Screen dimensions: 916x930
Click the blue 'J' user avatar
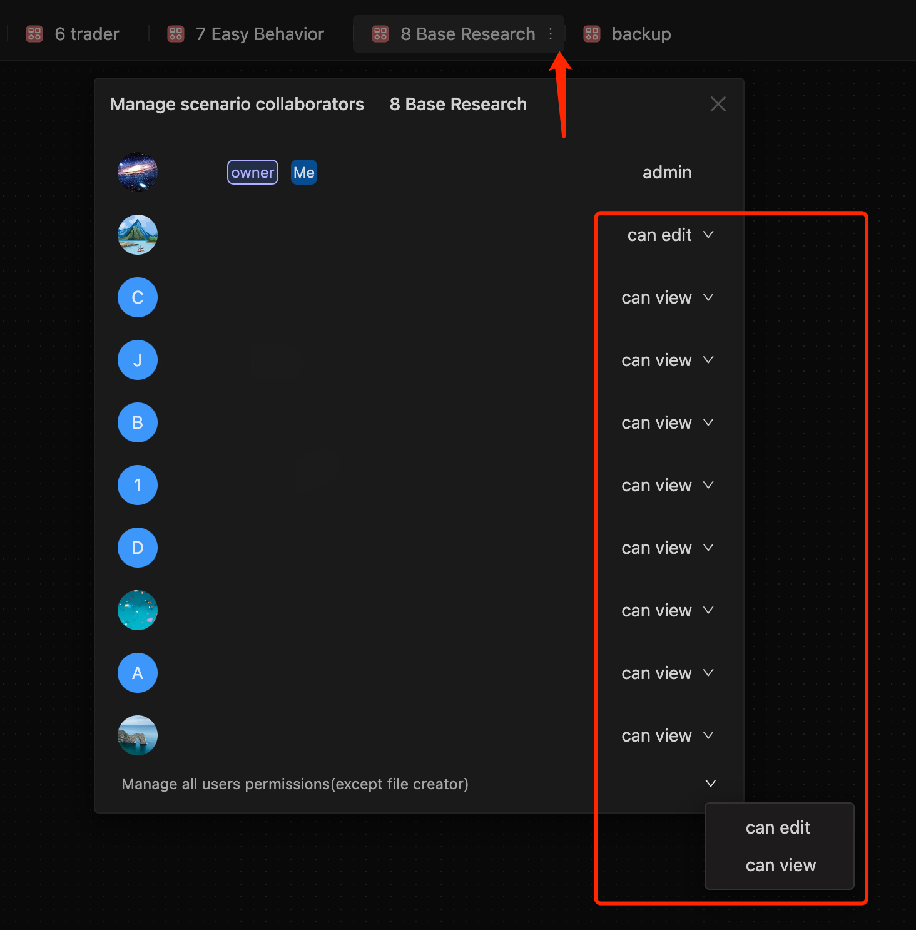click(138, 360)
